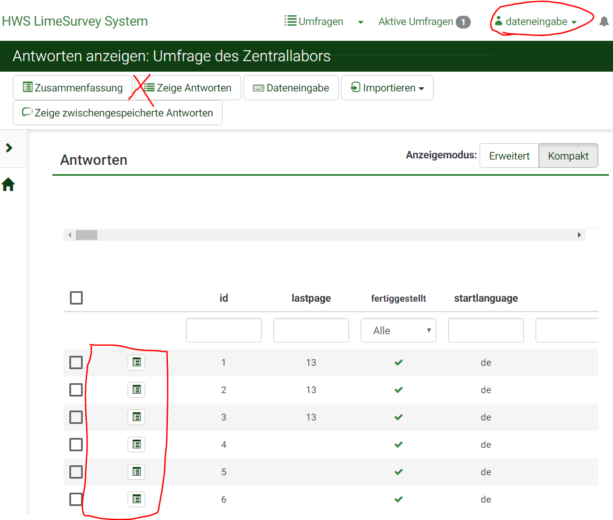Click the notification bell icon
613x520 pixels.
604,22
